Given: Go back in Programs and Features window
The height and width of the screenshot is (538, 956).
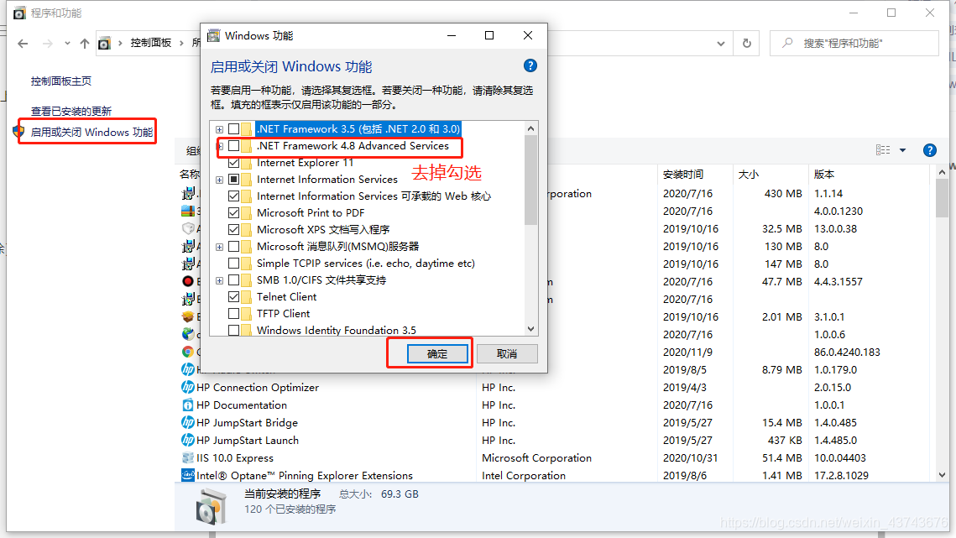Looking at the screenshot, I should pos(24,44).
